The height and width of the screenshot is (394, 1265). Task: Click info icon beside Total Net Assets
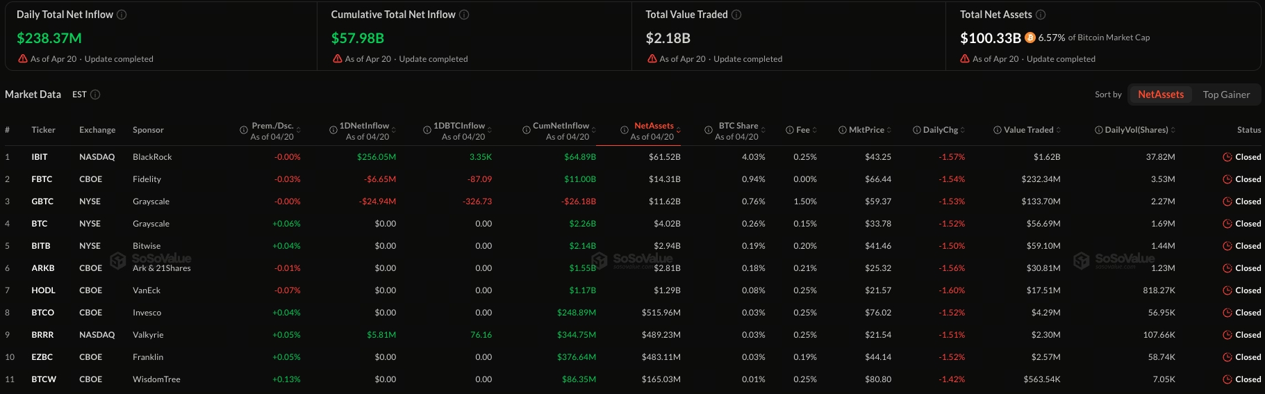click(x=1041, y=15)
